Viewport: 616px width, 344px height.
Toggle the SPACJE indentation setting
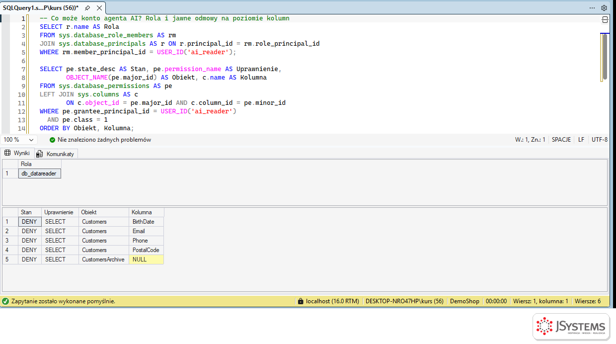[x=561, y=140]
